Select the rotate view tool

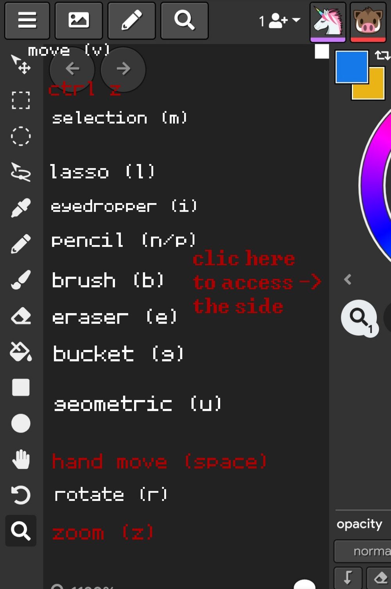click(21, 495)
